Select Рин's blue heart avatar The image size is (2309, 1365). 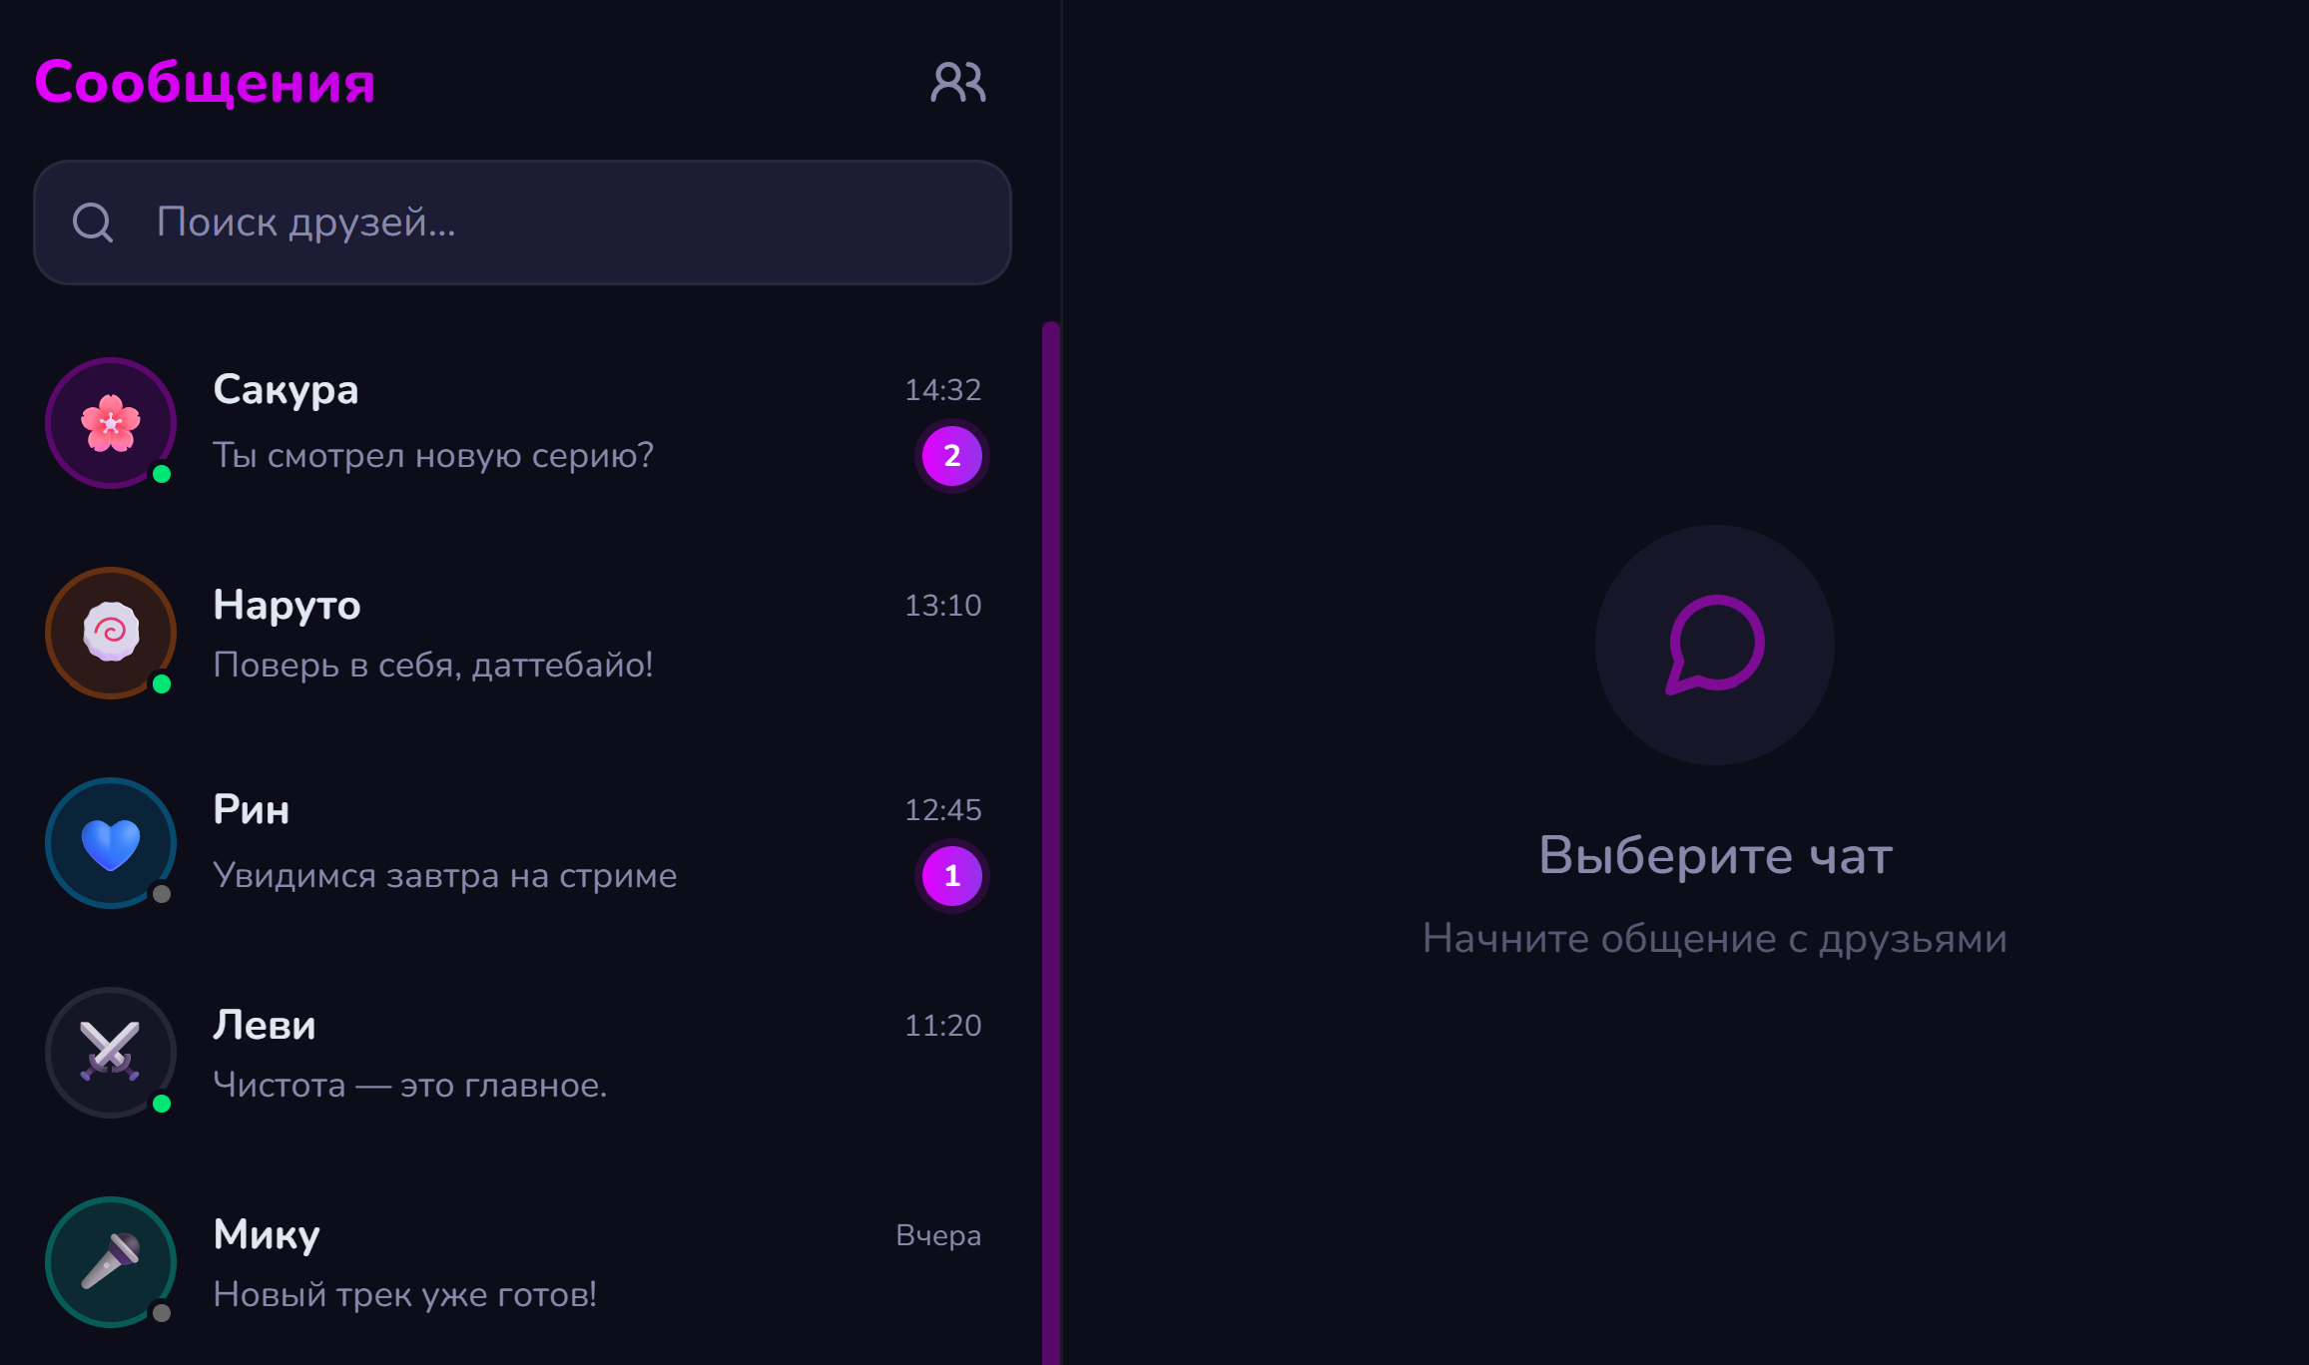point(111,844)
